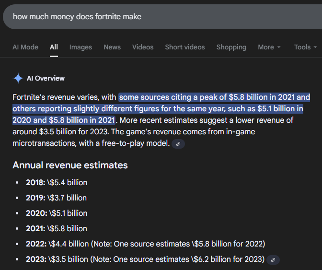Click the phrase 'Fortnite's revenue varies, with'

tap(64, 97)
